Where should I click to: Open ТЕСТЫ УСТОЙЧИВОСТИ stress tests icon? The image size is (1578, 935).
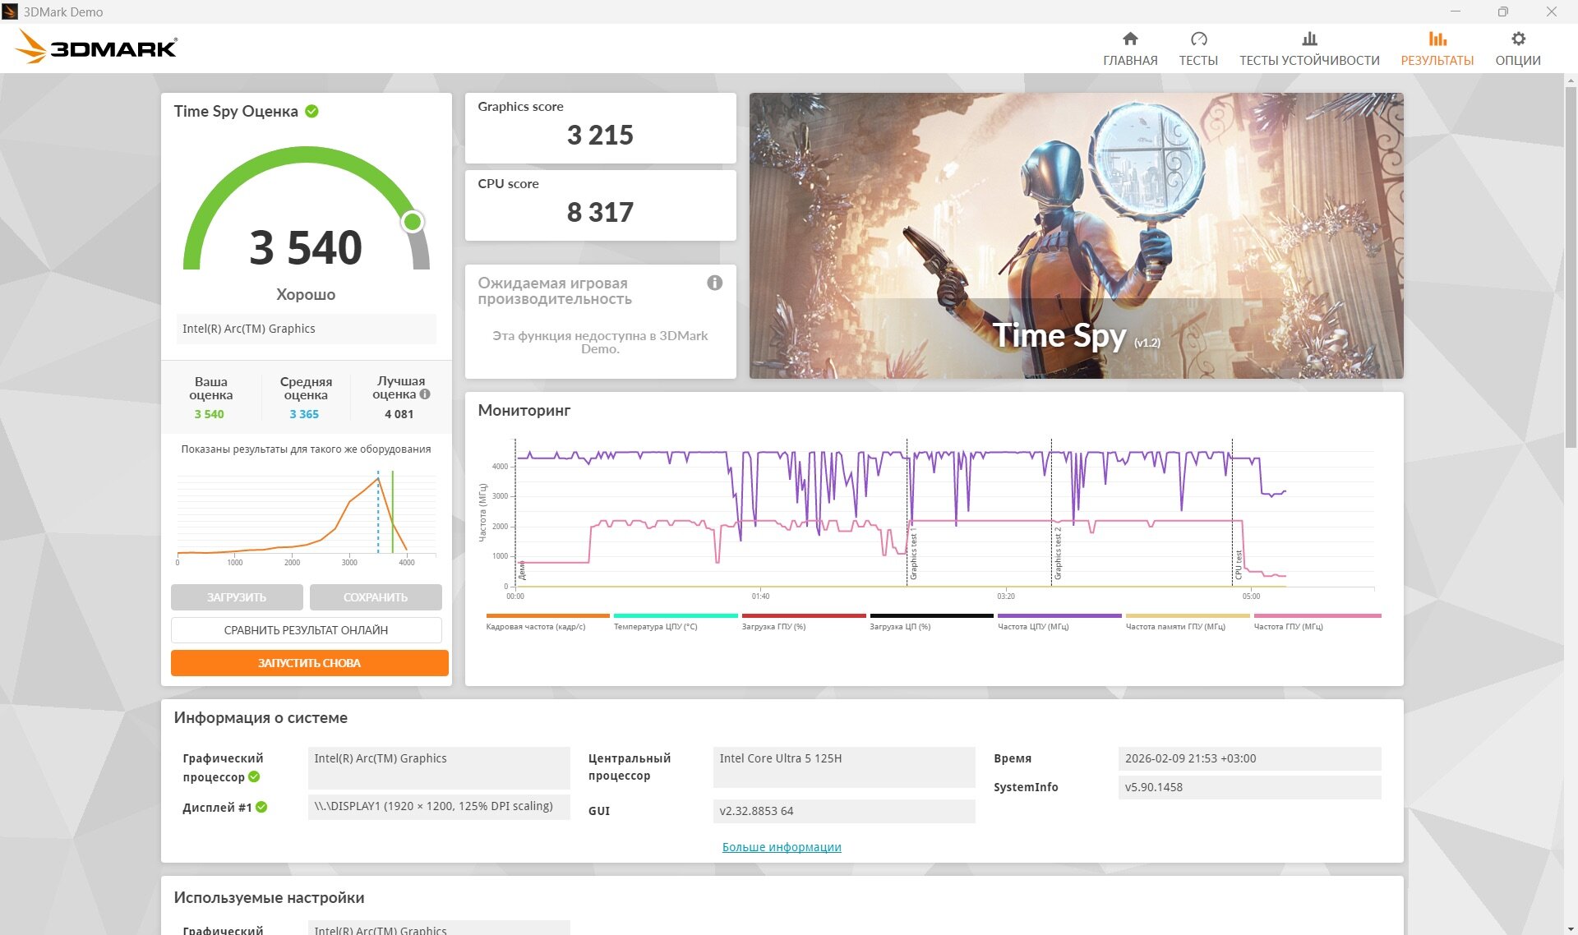[x=1309, y=39]
